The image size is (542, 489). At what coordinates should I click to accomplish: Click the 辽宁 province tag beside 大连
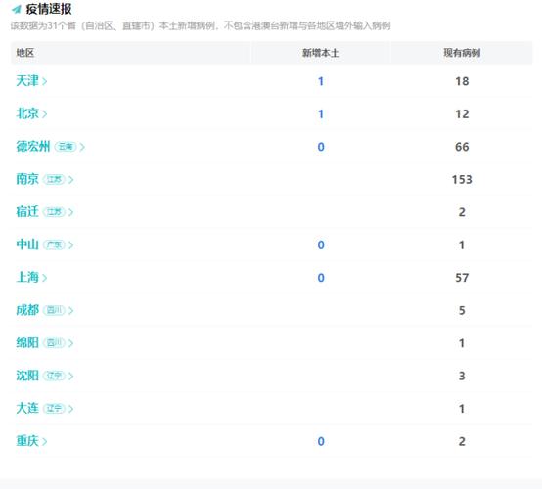click(54, 409)
